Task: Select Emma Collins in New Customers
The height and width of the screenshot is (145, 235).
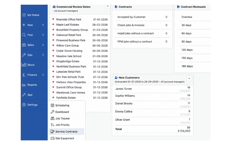Action: click(153, 113)
